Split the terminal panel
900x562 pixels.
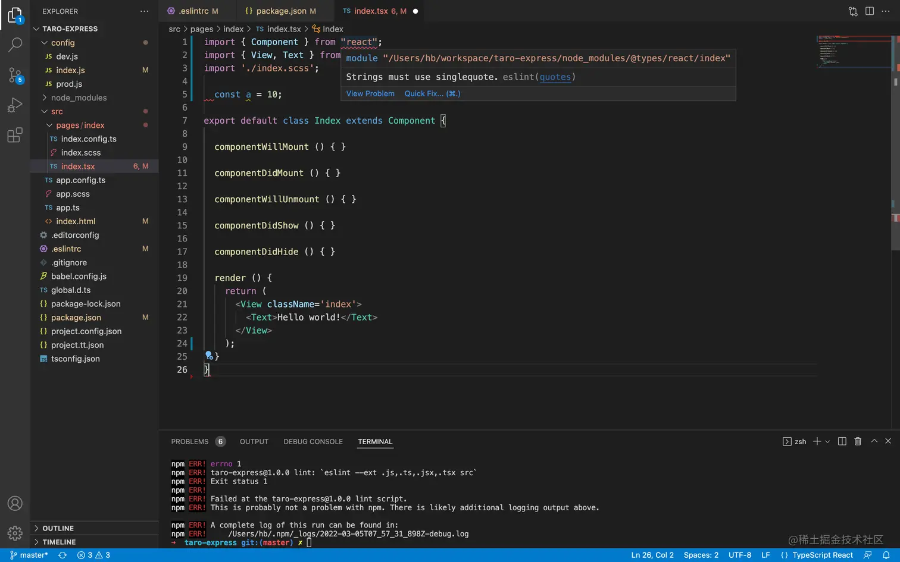click(x=842, y=441)
